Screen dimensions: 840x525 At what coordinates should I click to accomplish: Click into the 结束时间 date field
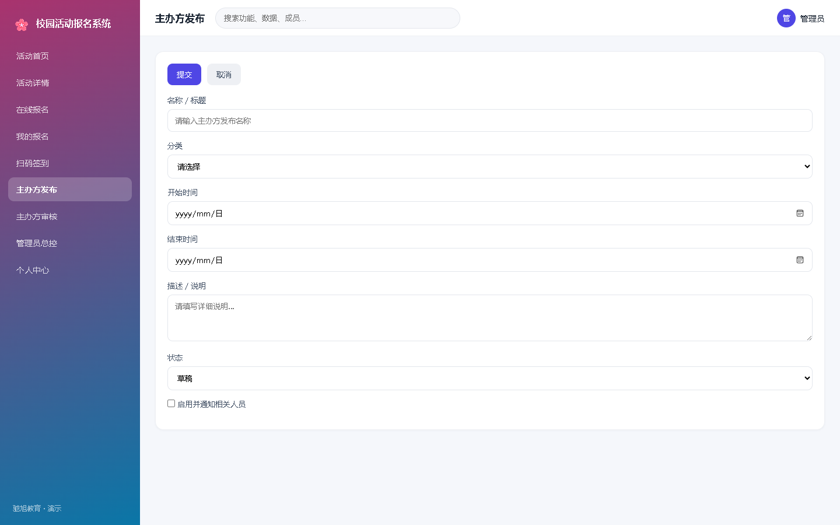pos(489,260)
